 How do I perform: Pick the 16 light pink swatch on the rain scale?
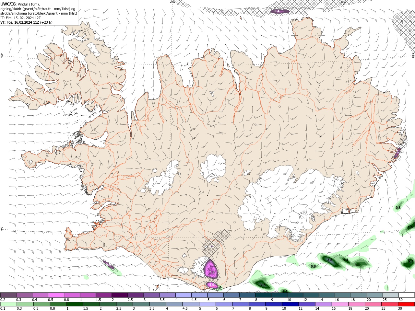pyautogui.click(x=339, y=304)
